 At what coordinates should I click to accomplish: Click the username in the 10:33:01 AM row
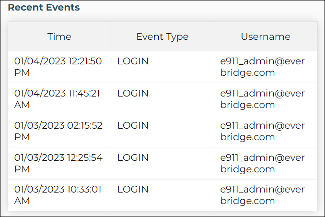click(x=262, y=195)
